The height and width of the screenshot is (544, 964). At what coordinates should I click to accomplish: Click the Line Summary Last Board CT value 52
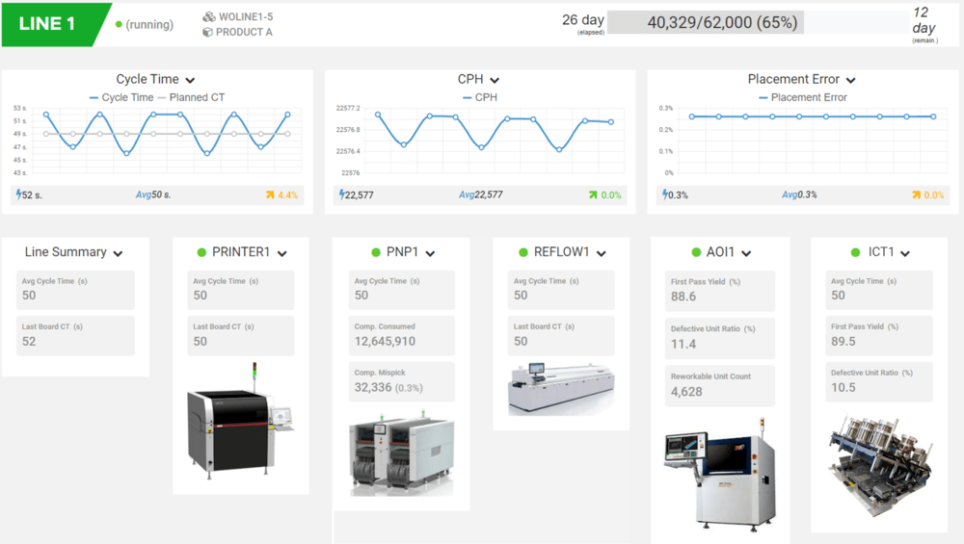coord(29,342)
